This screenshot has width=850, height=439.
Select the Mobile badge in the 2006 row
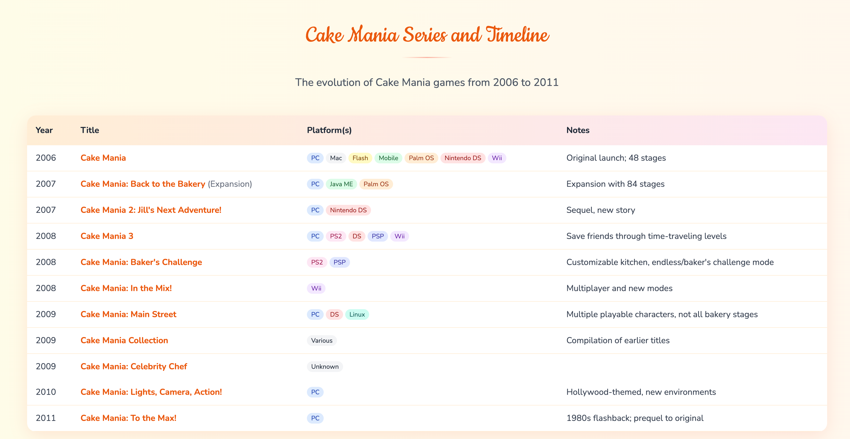pos(388,158)
